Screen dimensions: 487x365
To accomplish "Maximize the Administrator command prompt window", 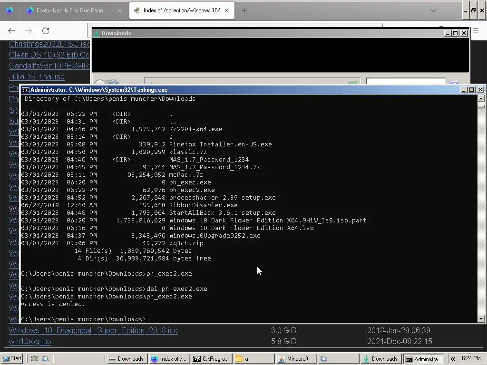I will point(471,90).
